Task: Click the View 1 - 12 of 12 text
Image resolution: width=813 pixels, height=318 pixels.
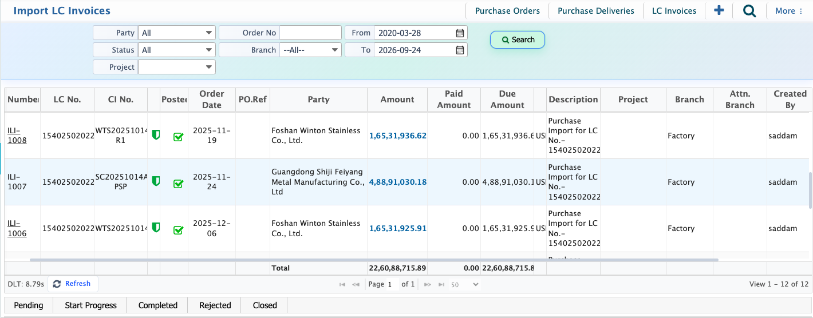Action: pyautogui.click(x=779, y=284)
